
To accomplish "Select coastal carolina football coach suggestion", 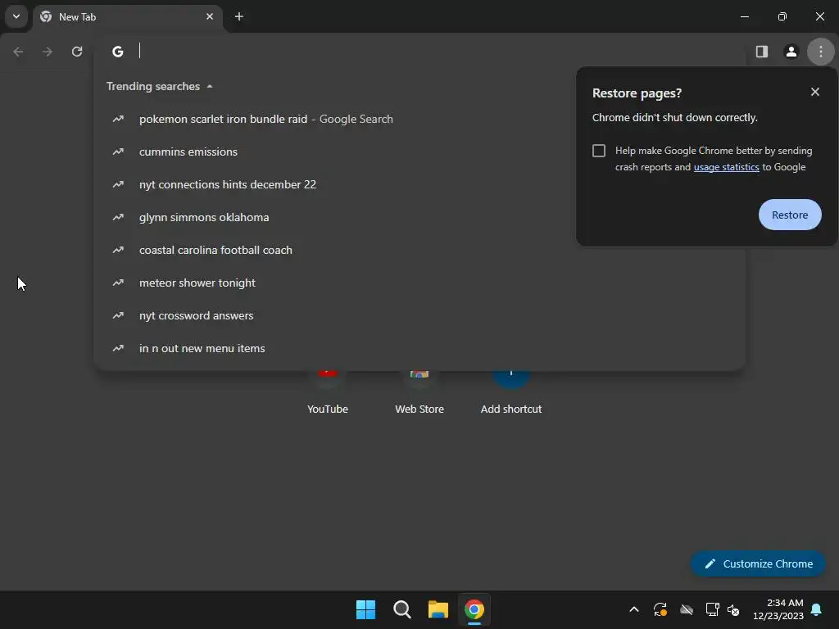I will pos(419,250).
